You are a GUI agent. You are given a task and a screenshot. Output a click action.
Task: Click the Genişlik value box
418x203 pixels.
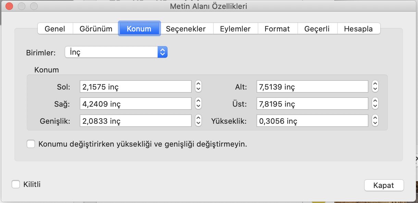(x=135, y=121)
